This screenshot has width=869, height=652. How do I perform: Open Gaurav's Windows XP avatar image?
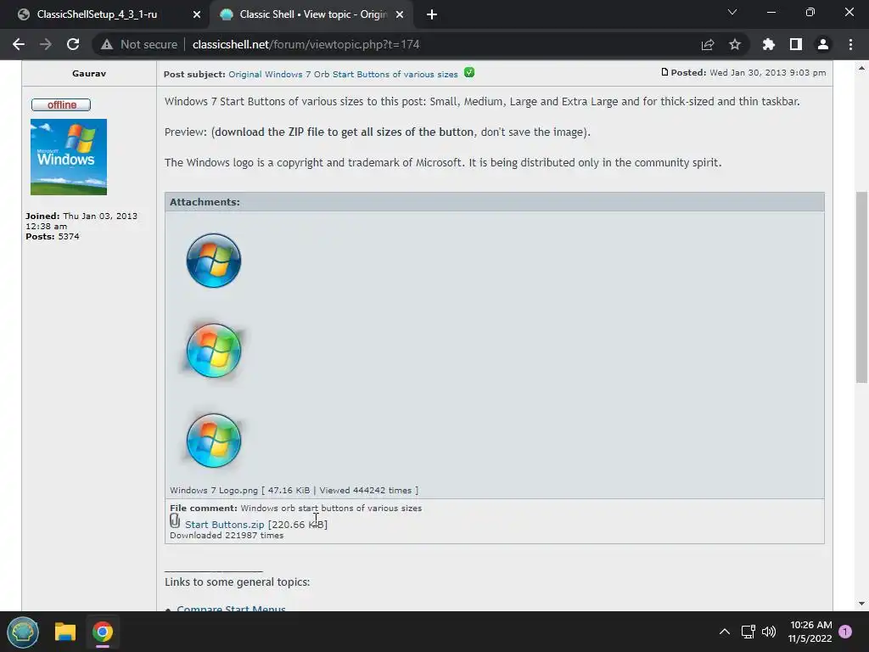tap(69, 157)
